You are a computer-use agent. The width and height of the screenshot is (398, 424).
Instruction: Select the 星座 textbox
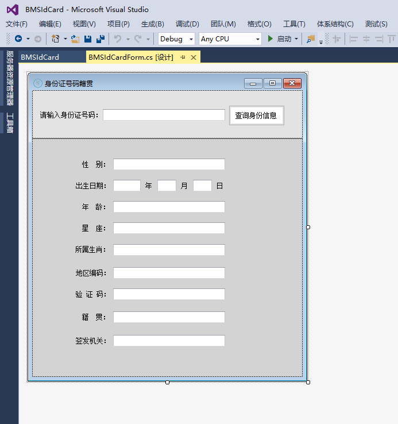169,228
